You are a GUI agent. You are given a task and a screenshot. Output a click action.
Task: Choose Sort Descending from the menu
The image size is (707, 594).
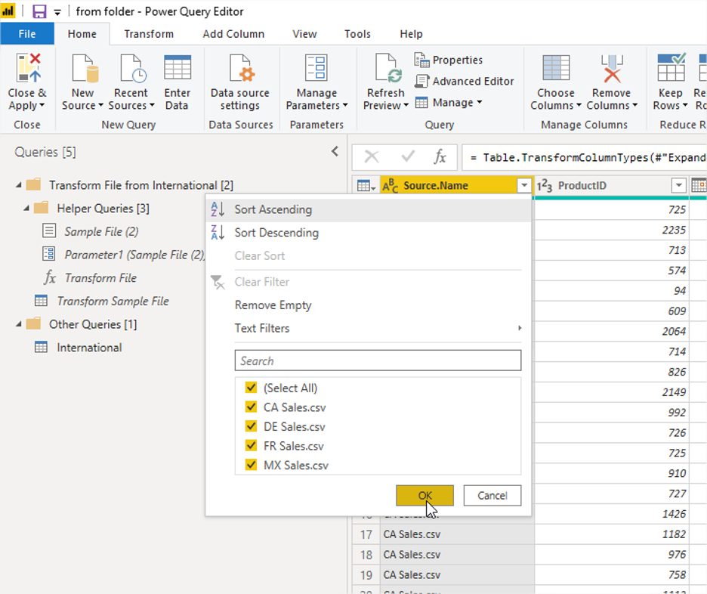276,233
